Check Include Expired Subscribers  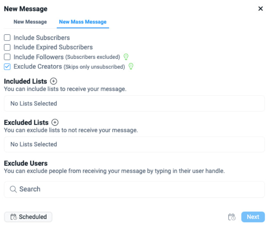click(7, 47)
